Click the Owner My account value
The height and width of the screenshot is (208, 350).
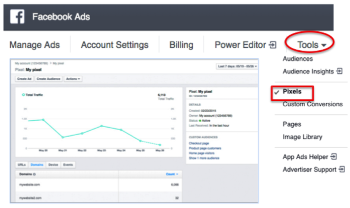click(215, 116)
